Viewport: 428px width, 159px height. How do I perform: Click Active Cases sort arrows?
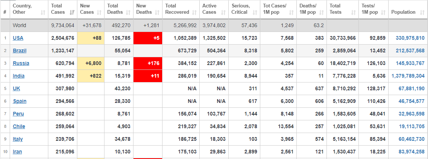pyautogui.click(x=223, y=12)
